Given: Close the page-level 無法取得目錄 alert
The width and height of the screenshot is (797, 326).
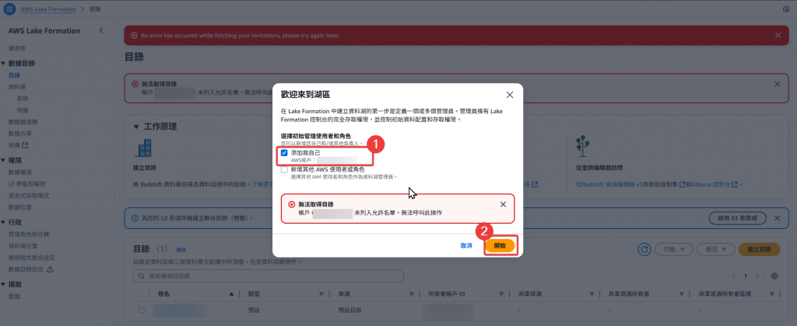Looking at the screenshot, I should tap(777, 84).
